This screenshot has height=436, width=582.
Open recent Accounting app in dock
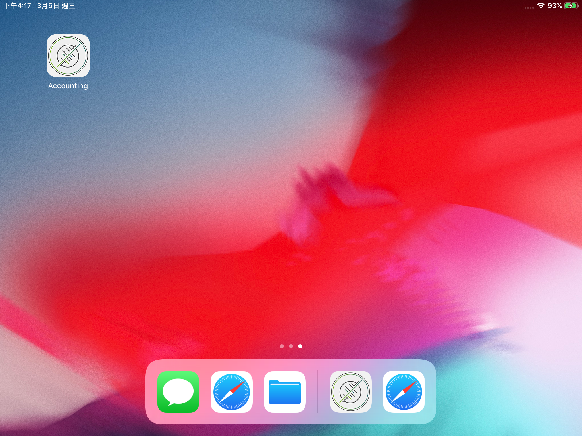[350, 392]
